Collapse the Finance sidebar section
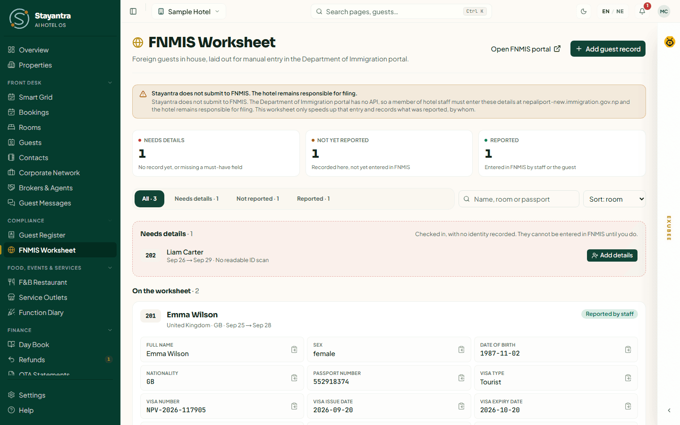Screen dimensions: 680x425 110,330
